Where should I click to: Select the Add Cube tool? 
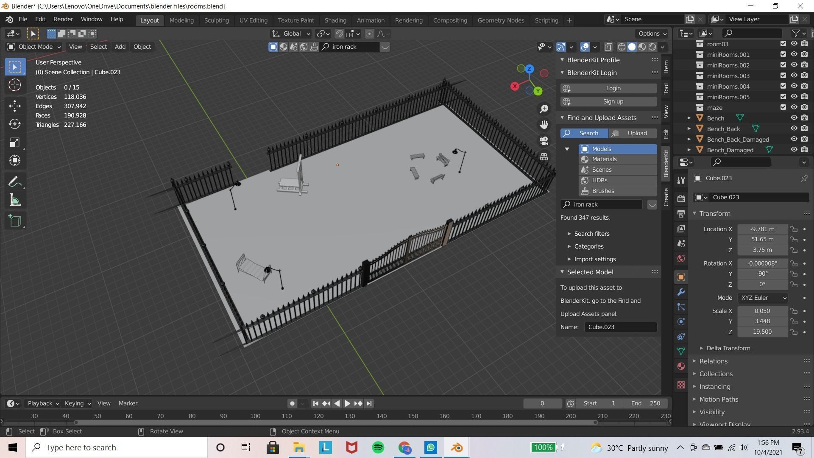point(15,221)
